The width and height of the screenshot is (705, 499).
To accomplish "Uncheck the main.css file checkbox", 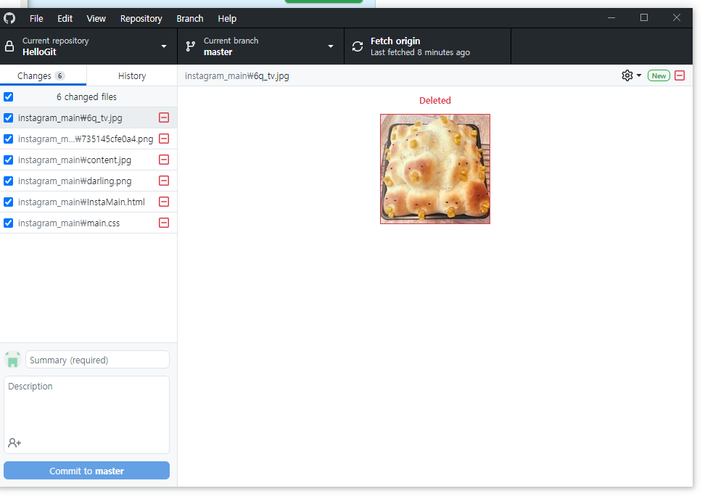I will [9, 223].
